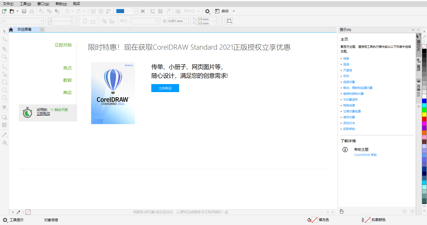Select the Color Eyedropper tool
427x225 pixels.
[4, 135]
